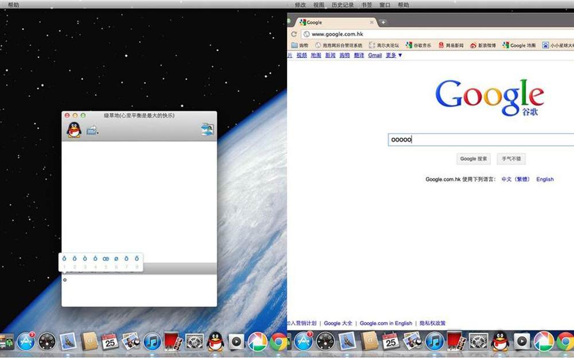Image resolution: width=574 pixels, height=358 pixels.
Task: Open Picasa in dock under Chrome window
Action: pos(544,341)
